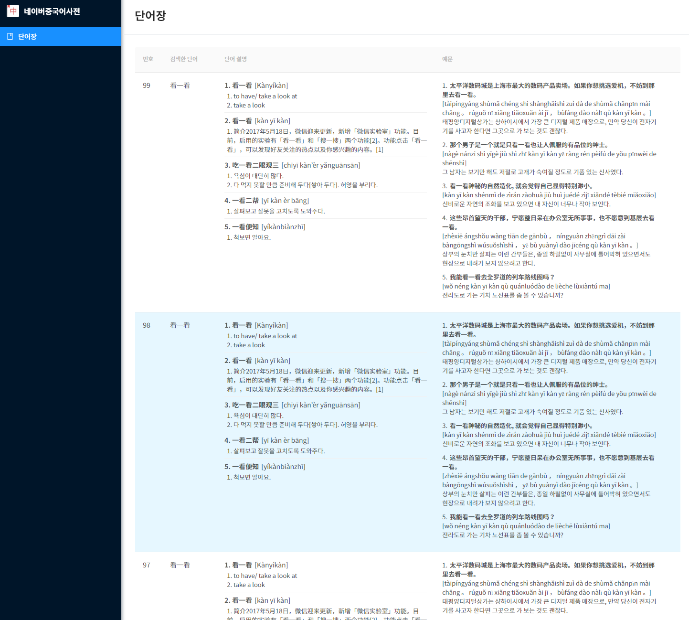
Task: Click '욕심이 대단히 많다' in row 99
Action: [x=255, y=176]
